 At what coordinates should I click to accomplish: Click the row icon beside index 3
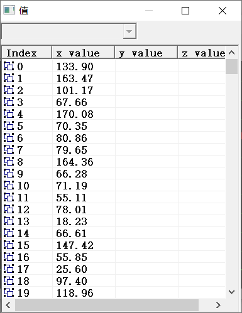click(x=9, y=102)
